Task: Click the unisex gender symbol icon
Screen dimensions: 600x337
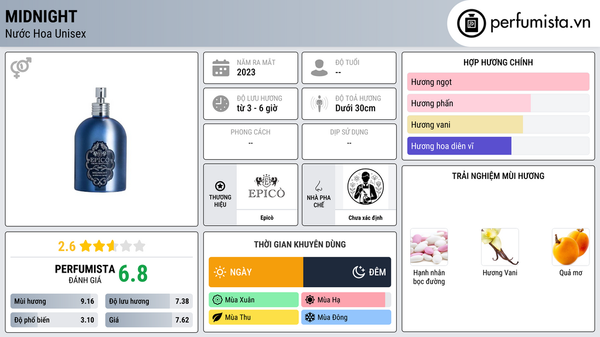Action: [21, 68]
